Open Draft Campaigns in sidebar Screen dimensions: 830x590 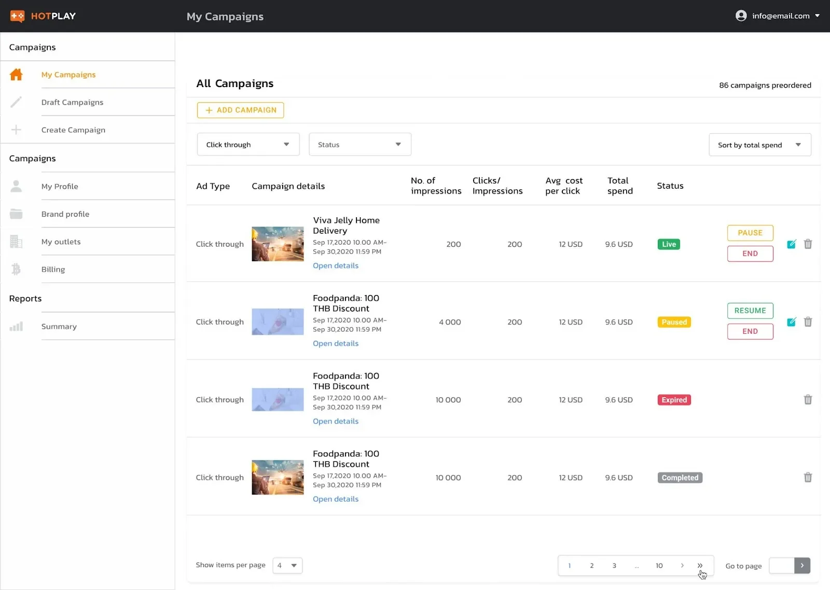[x=72, y=102]
